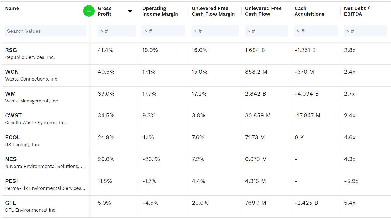Click the Name column header
The height and width of the screenshot is (219, 391).
click(x=12, y=8)
